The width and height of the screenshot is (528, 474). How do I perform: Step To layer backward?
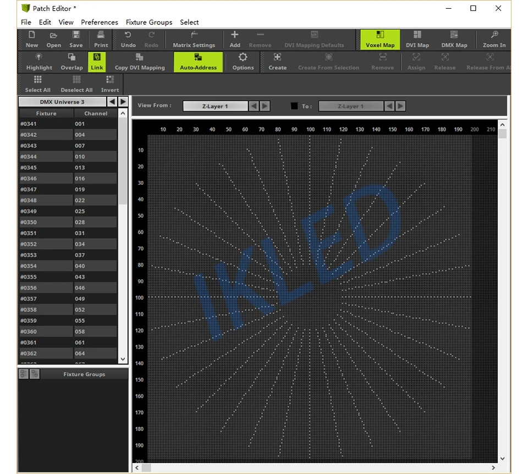pos(389,106)
